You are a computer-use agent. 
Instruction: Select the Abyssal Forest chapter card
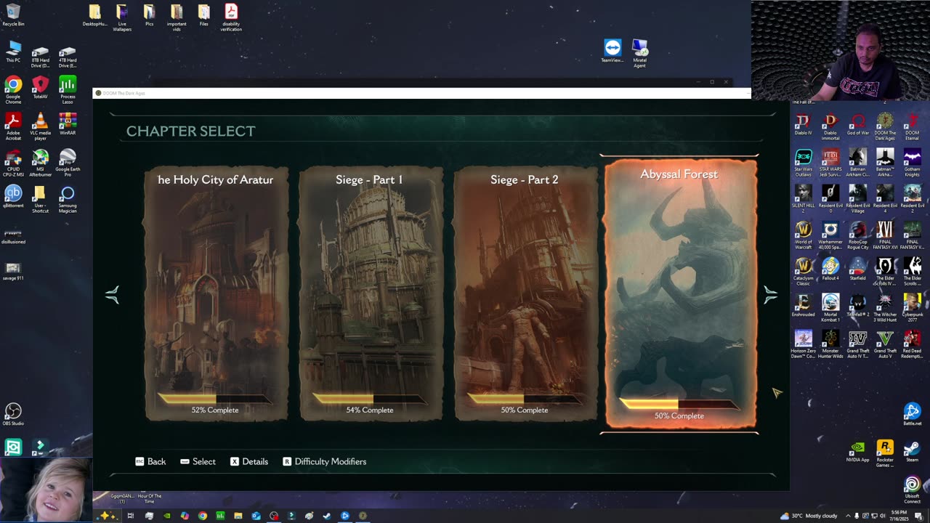(x=680, y=293)
